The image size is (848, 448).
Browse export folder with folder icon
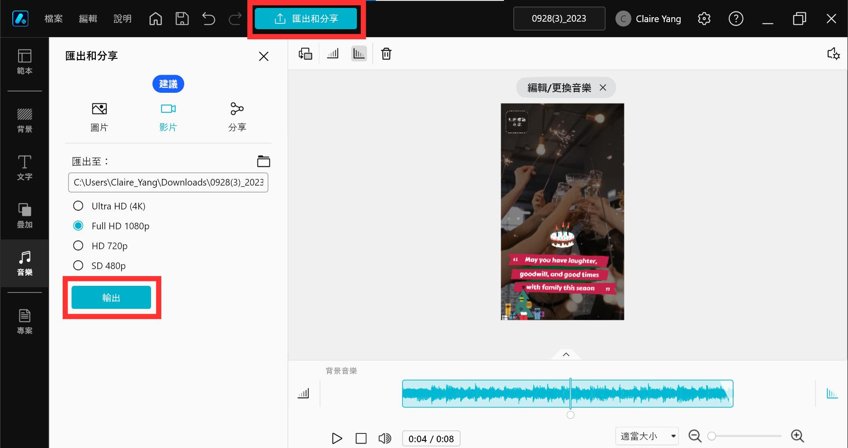pos(264,161)
